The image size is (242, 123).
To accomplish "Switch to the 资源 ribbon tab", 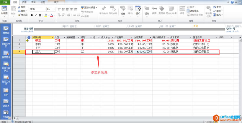I will [24, 2].
